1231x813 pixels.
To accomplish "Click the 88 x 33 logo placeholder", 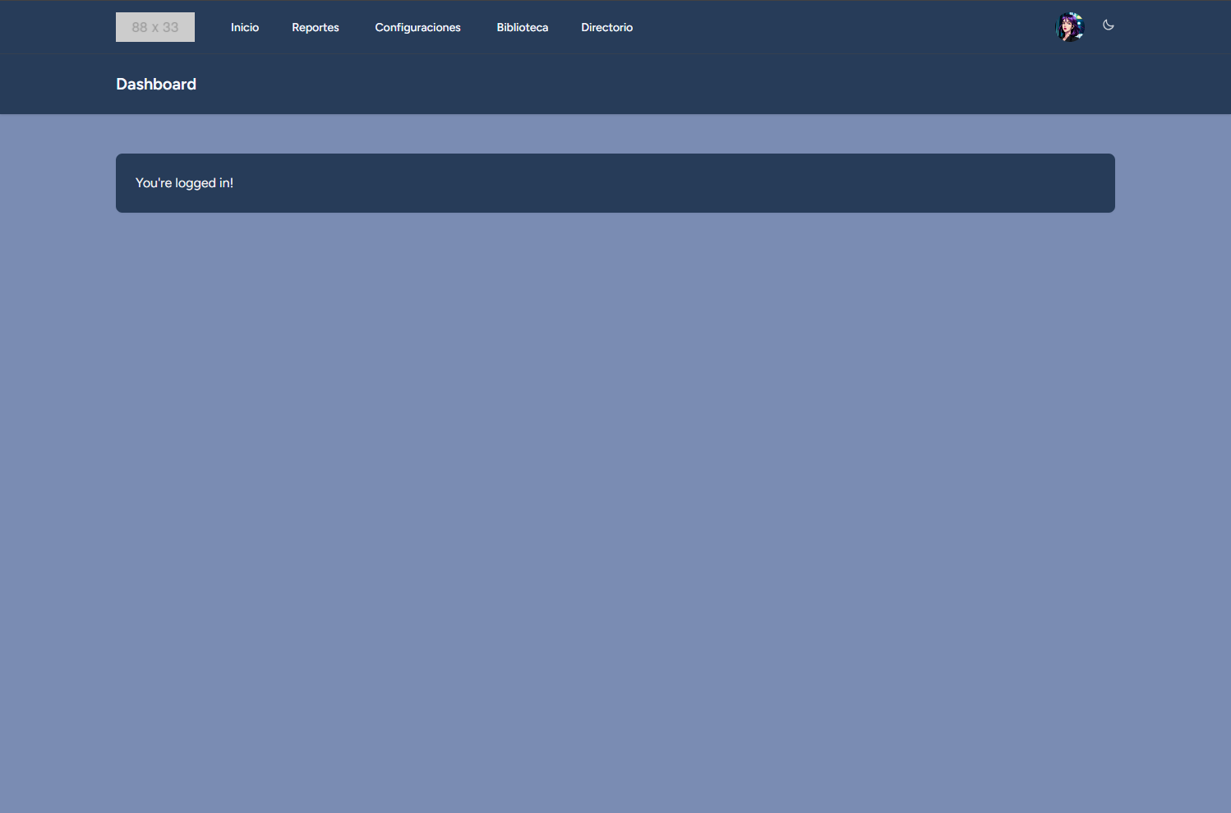I will [154, 26].
